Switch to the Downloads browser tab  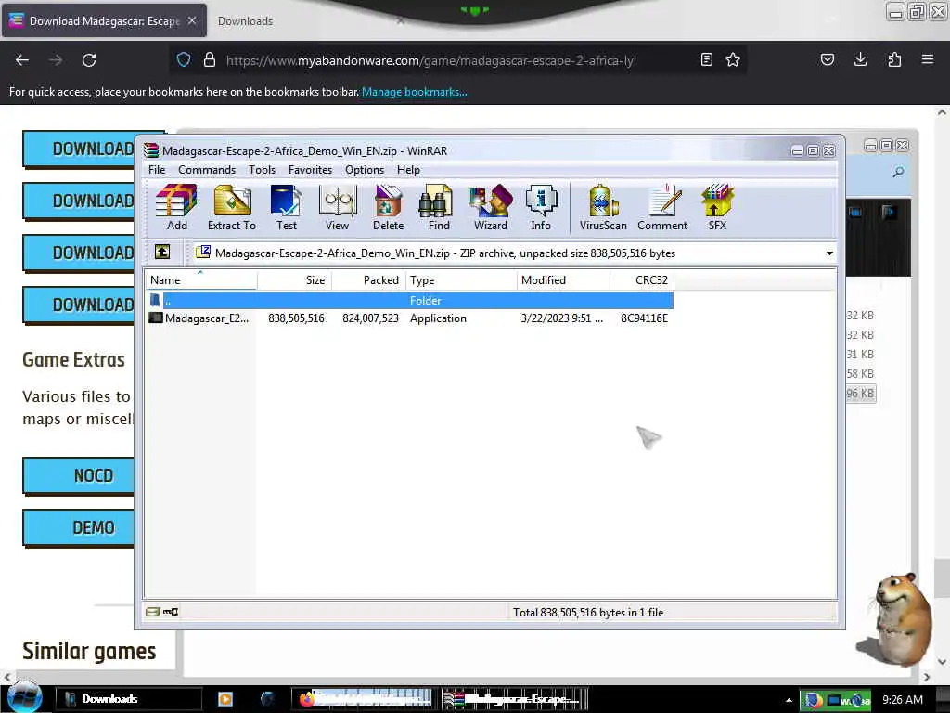pos(245,21)
